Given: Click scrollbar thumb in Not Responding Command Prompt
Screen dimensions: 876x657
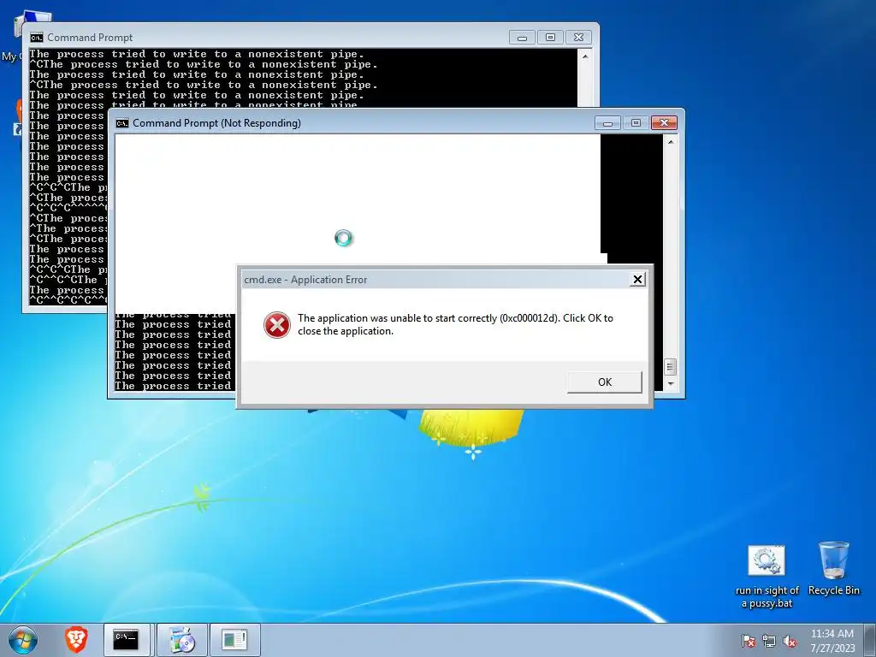Looking at the screenshot, I should click(671, 367).
